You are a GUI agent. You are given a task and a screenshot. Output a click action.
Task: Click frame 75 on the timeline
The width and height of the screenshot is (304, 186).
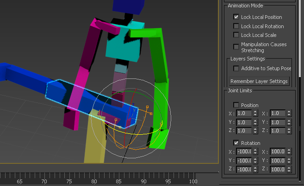click(x=69, y=181)
